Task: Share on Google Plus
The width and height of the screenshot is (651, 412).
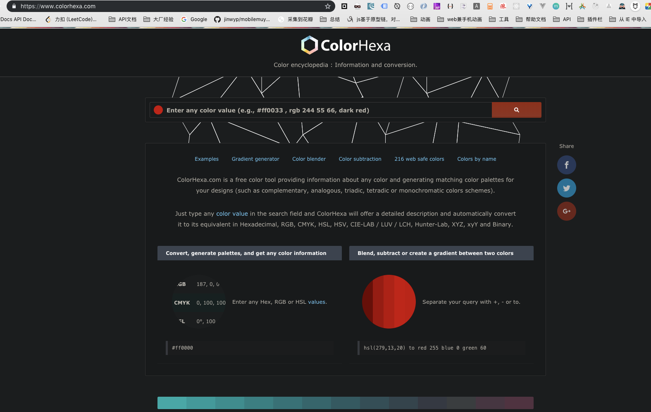Action: point(567,211)
